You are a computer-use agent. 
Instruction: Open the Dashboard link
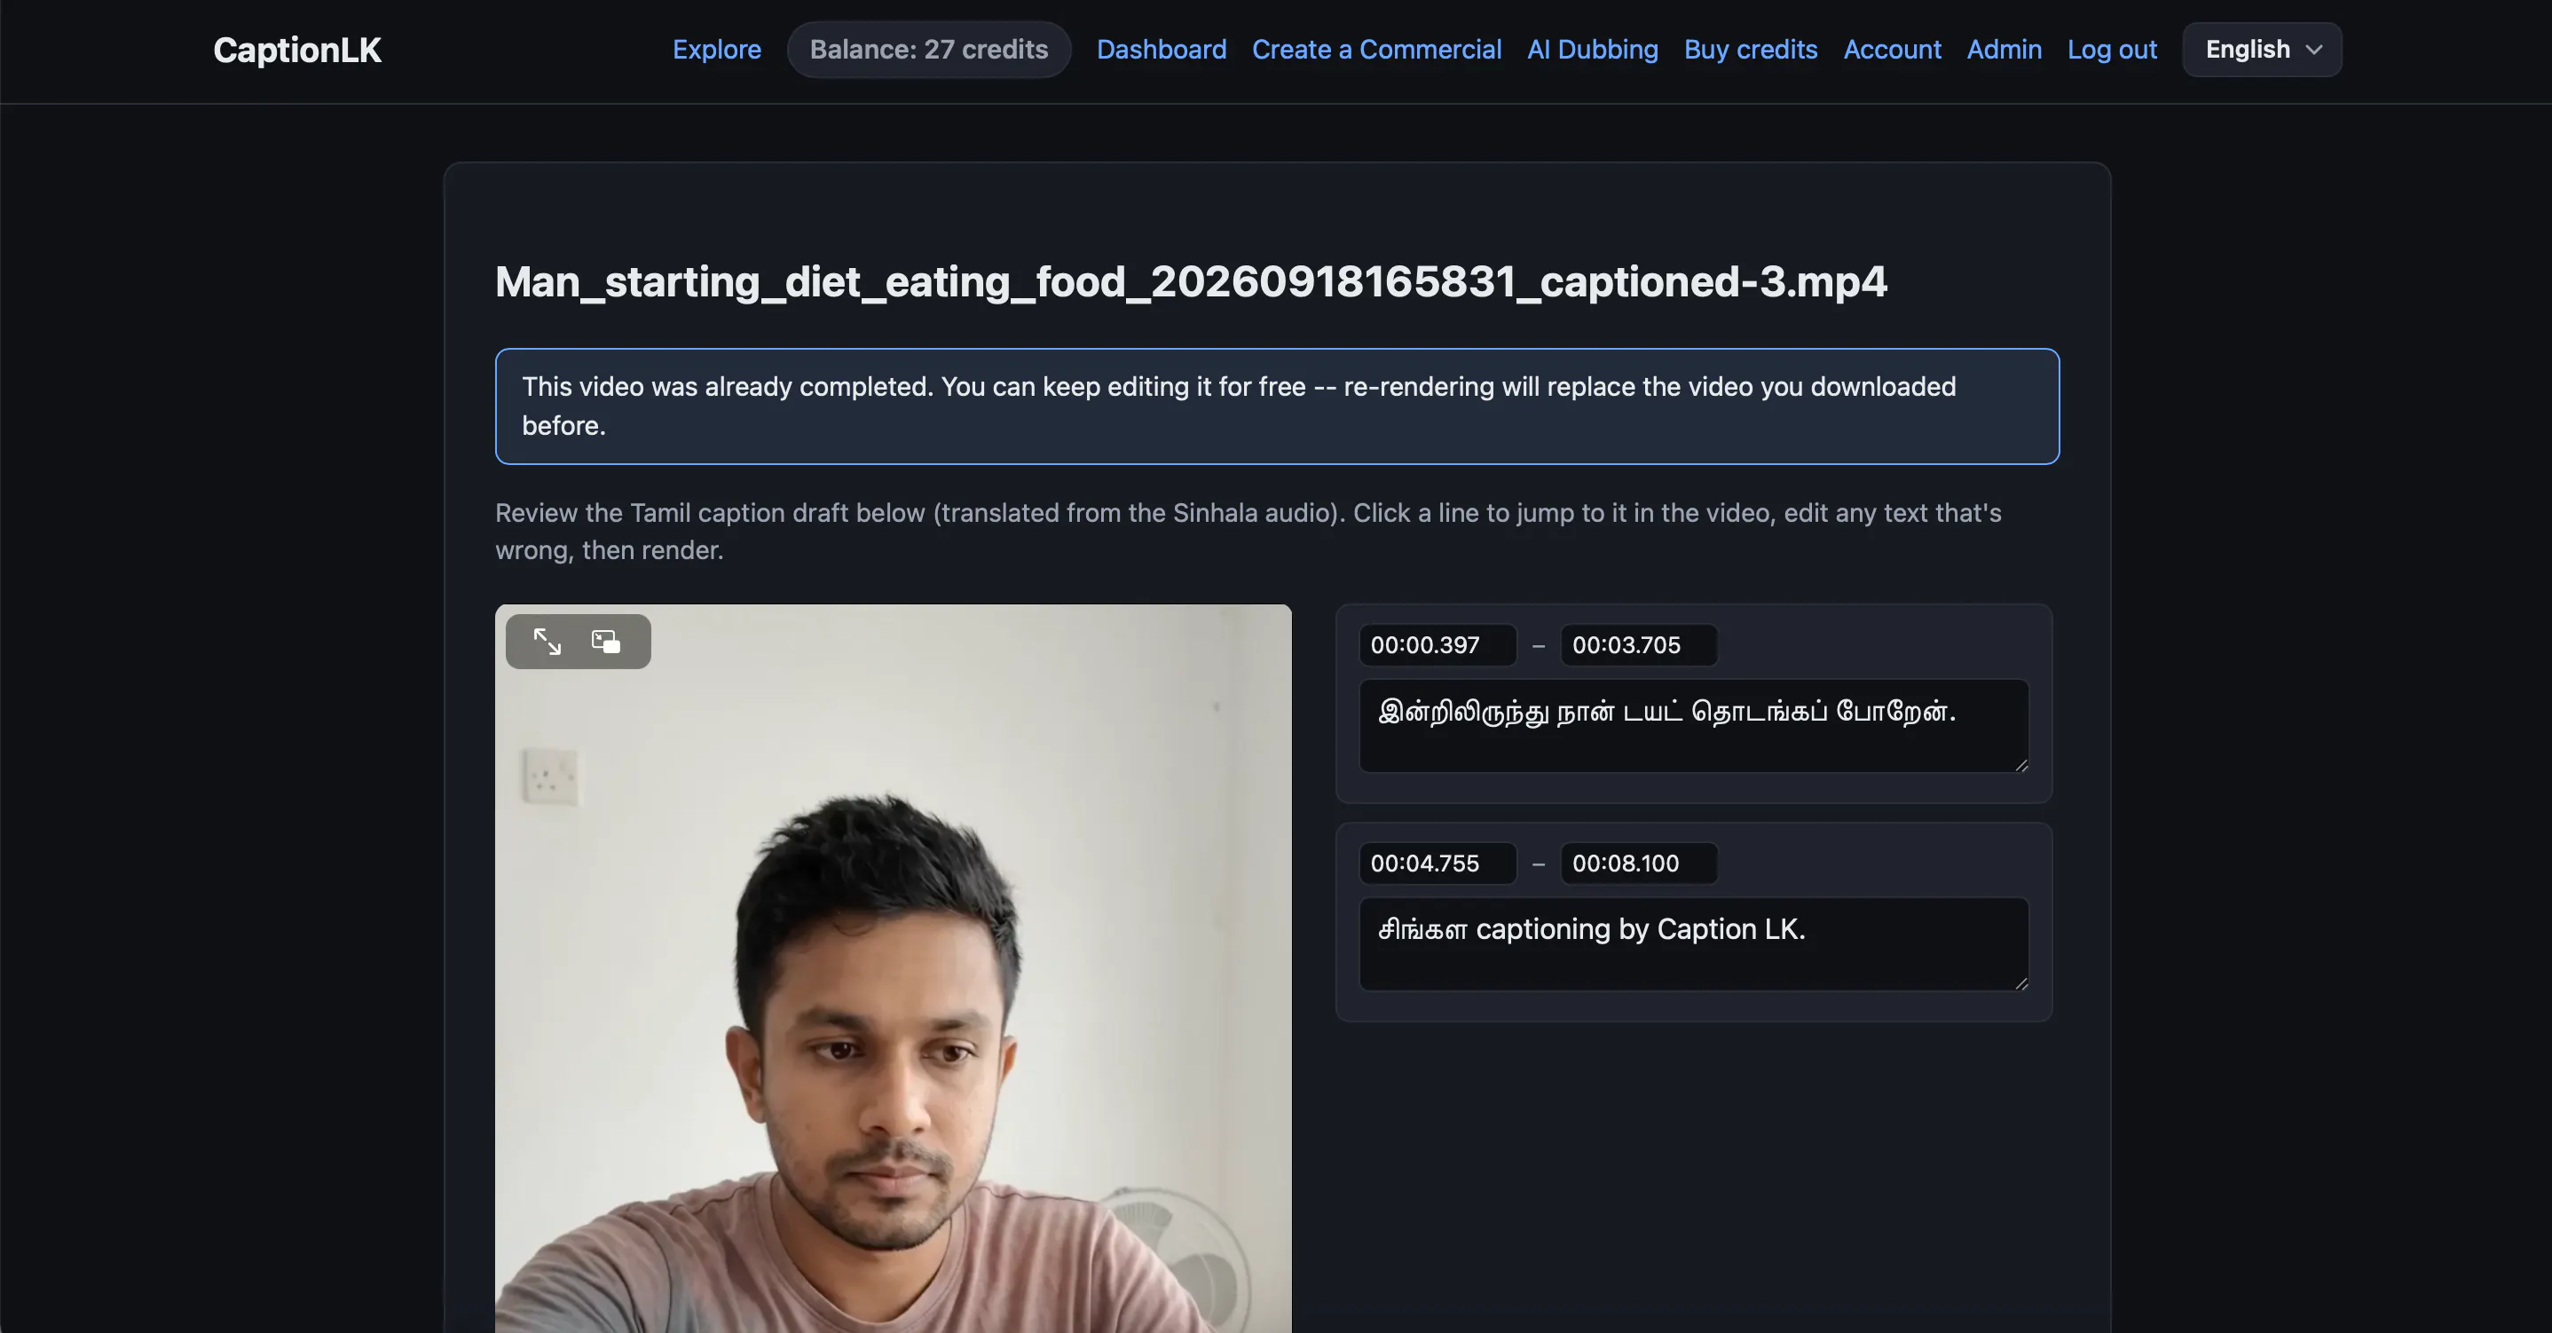1161,50
